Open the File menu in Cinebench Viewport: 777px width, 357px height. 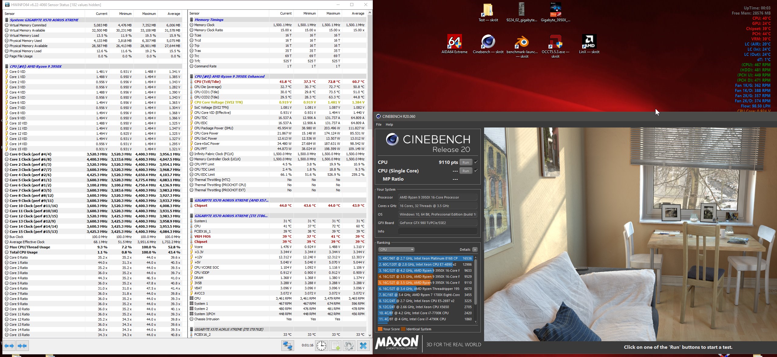pyautogui.click(x=379, y=124)
